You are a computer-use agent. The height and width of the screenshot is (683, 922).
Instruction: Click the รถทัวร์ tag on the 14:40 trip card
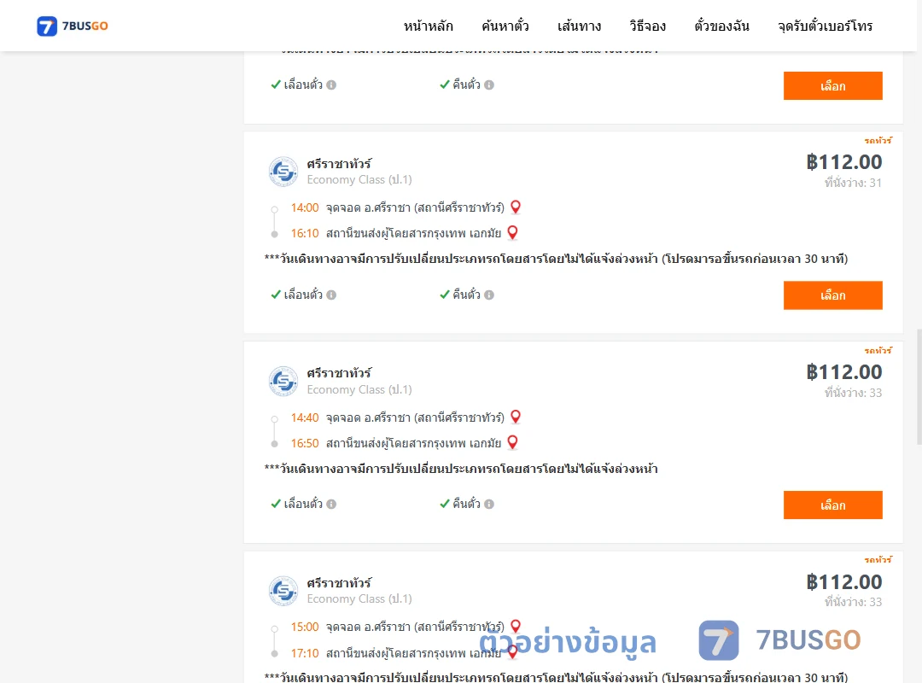click(878, 351)
